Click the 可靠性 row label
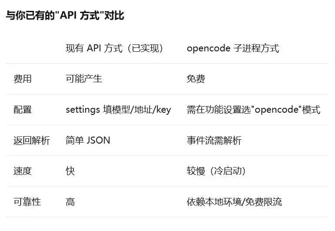 (x=27, y=202)
